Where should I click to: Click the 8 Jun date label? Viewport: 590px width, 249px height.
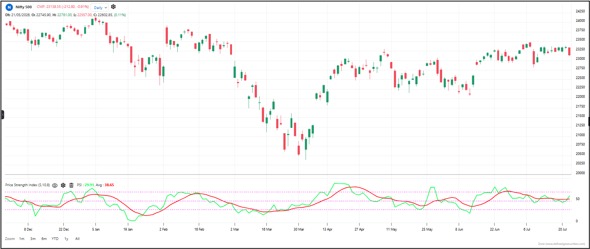(459, 229)
